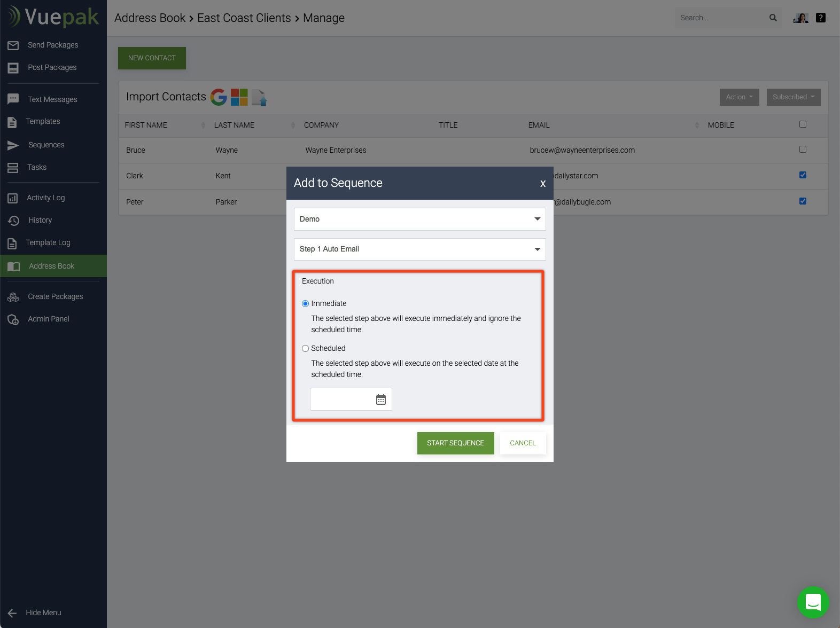Click the Templates document icon
The width and height of the screenshot is (840, 628).
pos(12,122)
